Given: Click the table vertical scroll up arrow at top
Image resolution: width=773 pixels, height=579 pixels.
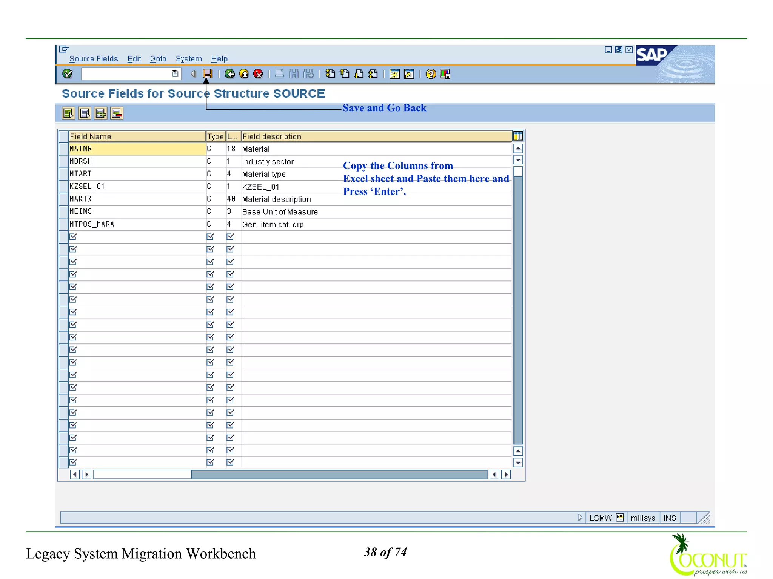Looking at the screenshot, I should (518, 149).
